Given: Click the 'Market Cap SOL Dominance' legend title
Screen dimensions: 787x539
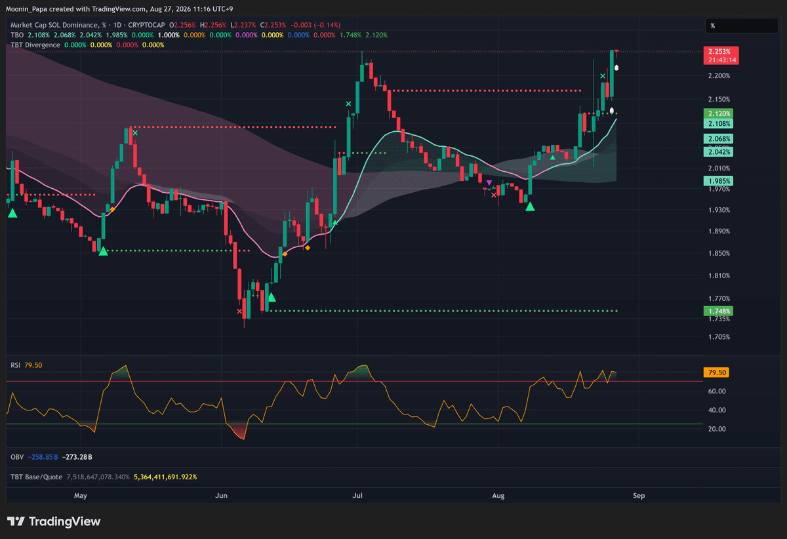Looking at the screenshot, I should tap(55, 24).
